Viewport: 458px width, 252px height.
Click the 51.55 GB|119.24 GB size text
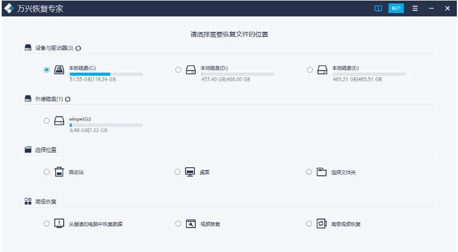pos(93,79)
